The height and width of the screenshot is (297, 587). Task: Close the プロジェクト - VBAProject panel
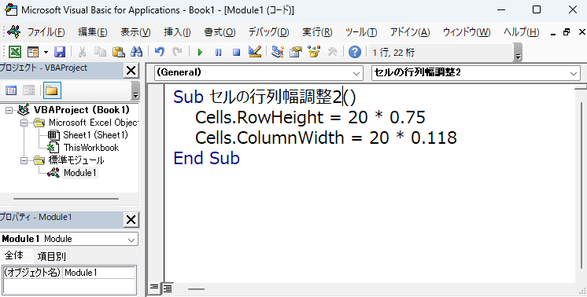pos(131,70)
